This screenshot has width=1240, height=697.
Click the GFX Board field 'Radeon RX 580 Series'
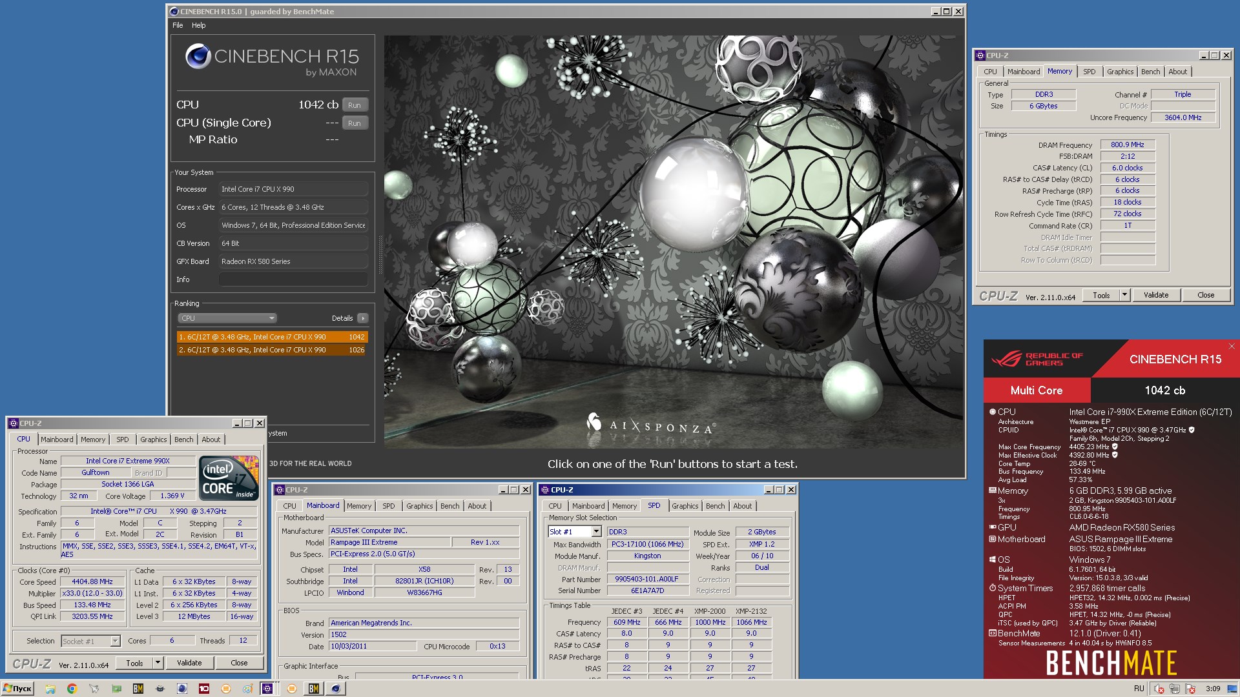[293, 261]
